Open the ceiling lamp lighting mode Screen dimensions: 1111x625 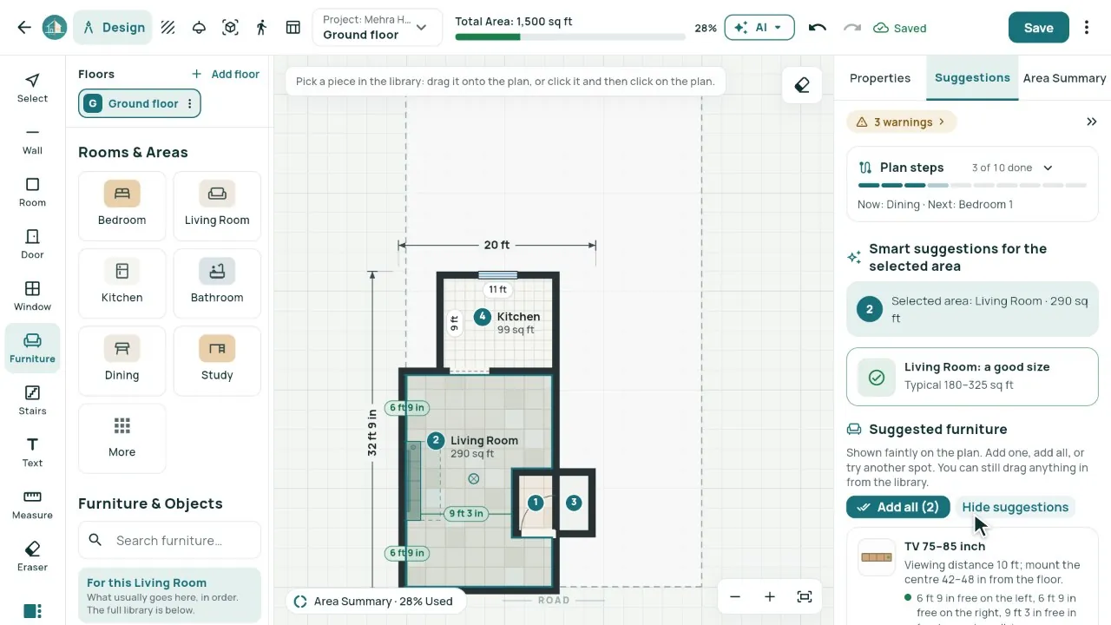click(199, 28)
